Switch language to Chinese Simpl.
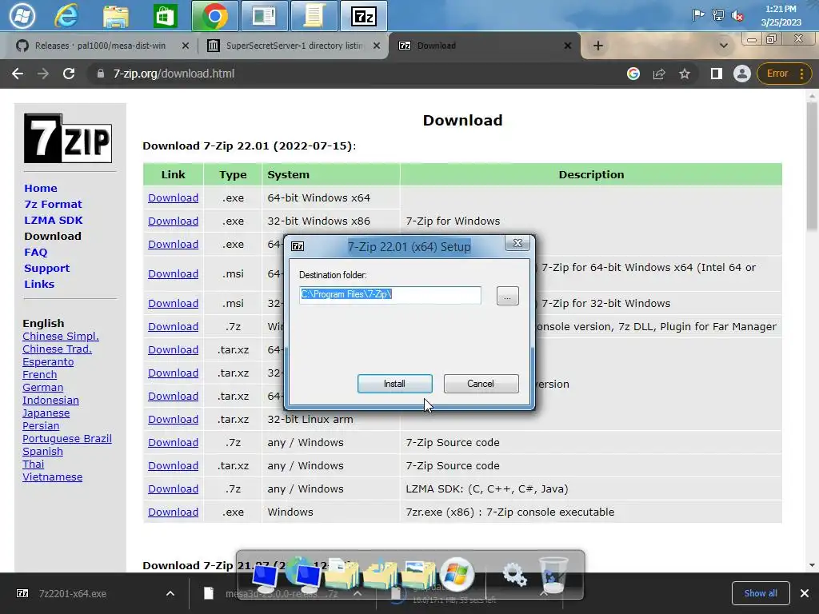The height and width of the screenshot is (614, 819). click(61, 337)
